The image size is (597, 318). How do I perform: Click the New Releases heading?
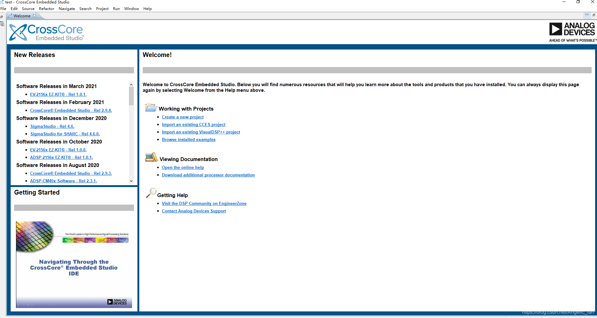35,55
